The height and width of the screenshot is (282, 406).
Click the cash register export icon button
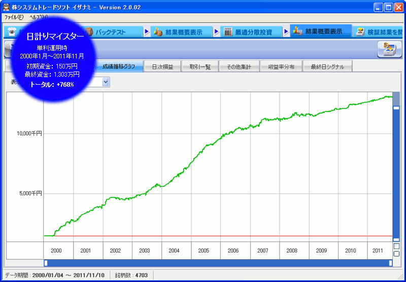point(389,49)
